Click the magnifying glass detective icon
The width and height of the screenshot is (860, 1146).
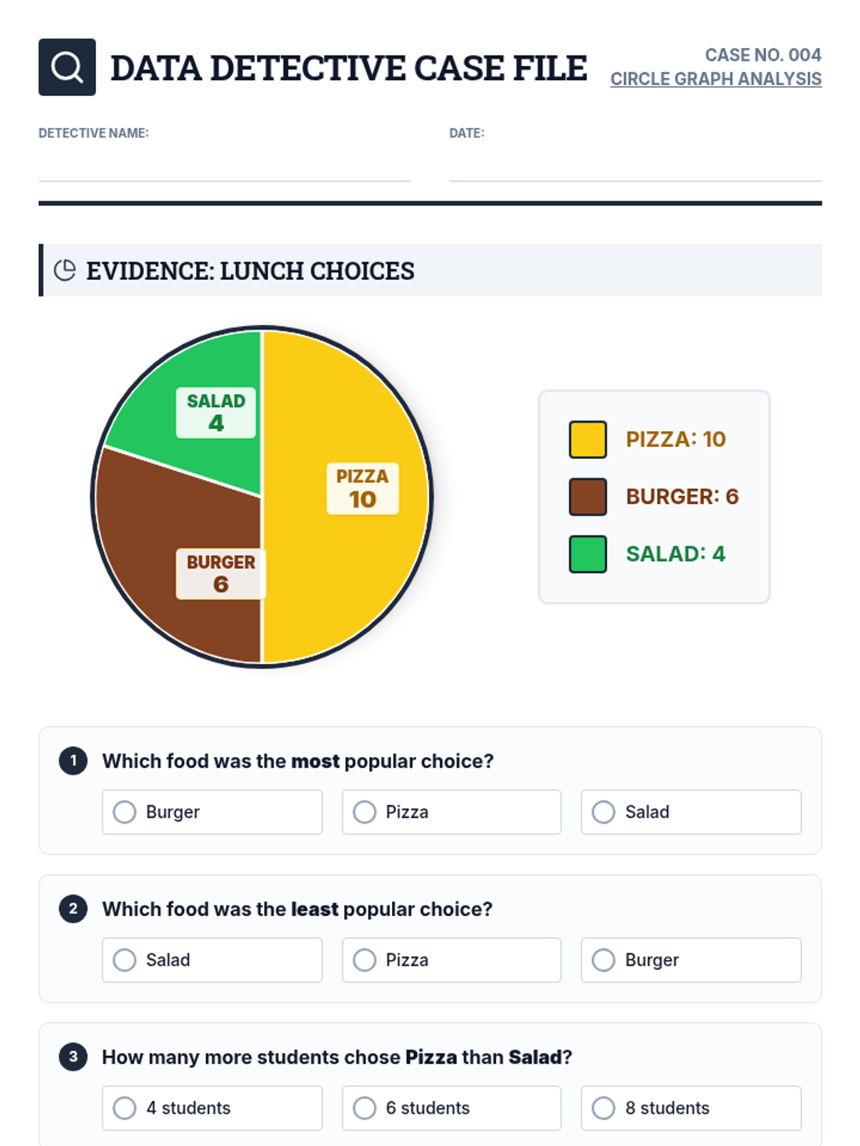(x=67, y=67)
